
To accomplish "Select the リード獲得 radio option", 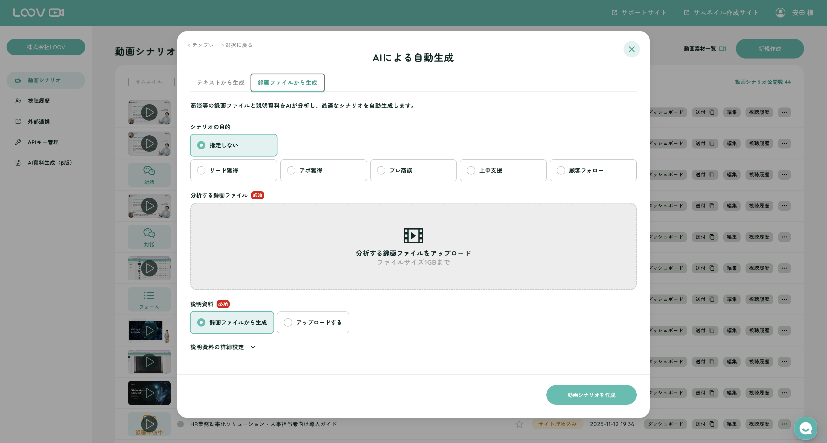I will (201, 170).
